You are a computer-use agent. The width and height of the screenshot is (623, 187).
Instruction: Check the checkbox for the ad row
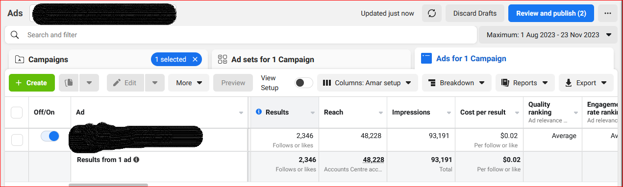pyautogui.click(x=17, y=140)
